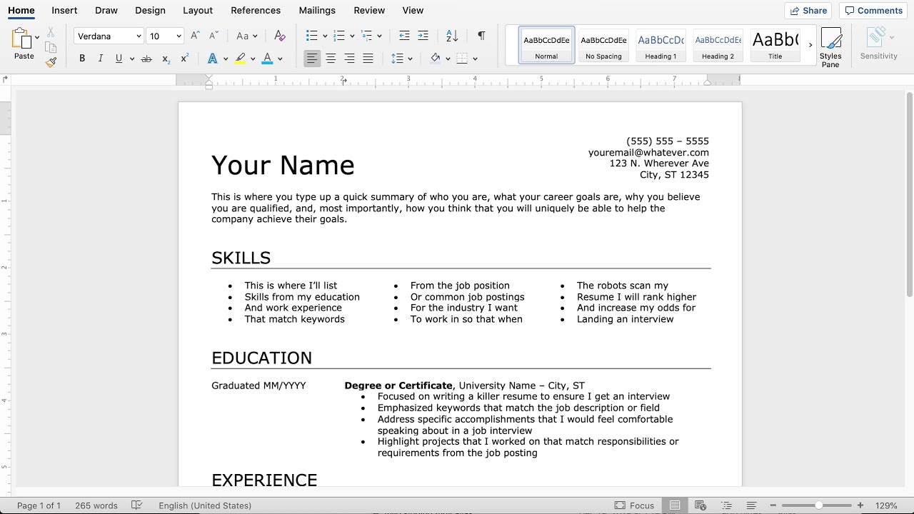The height and width of the screenshot is (514, 914).
Task: Open Styles Pane
Action: [830, 48]
